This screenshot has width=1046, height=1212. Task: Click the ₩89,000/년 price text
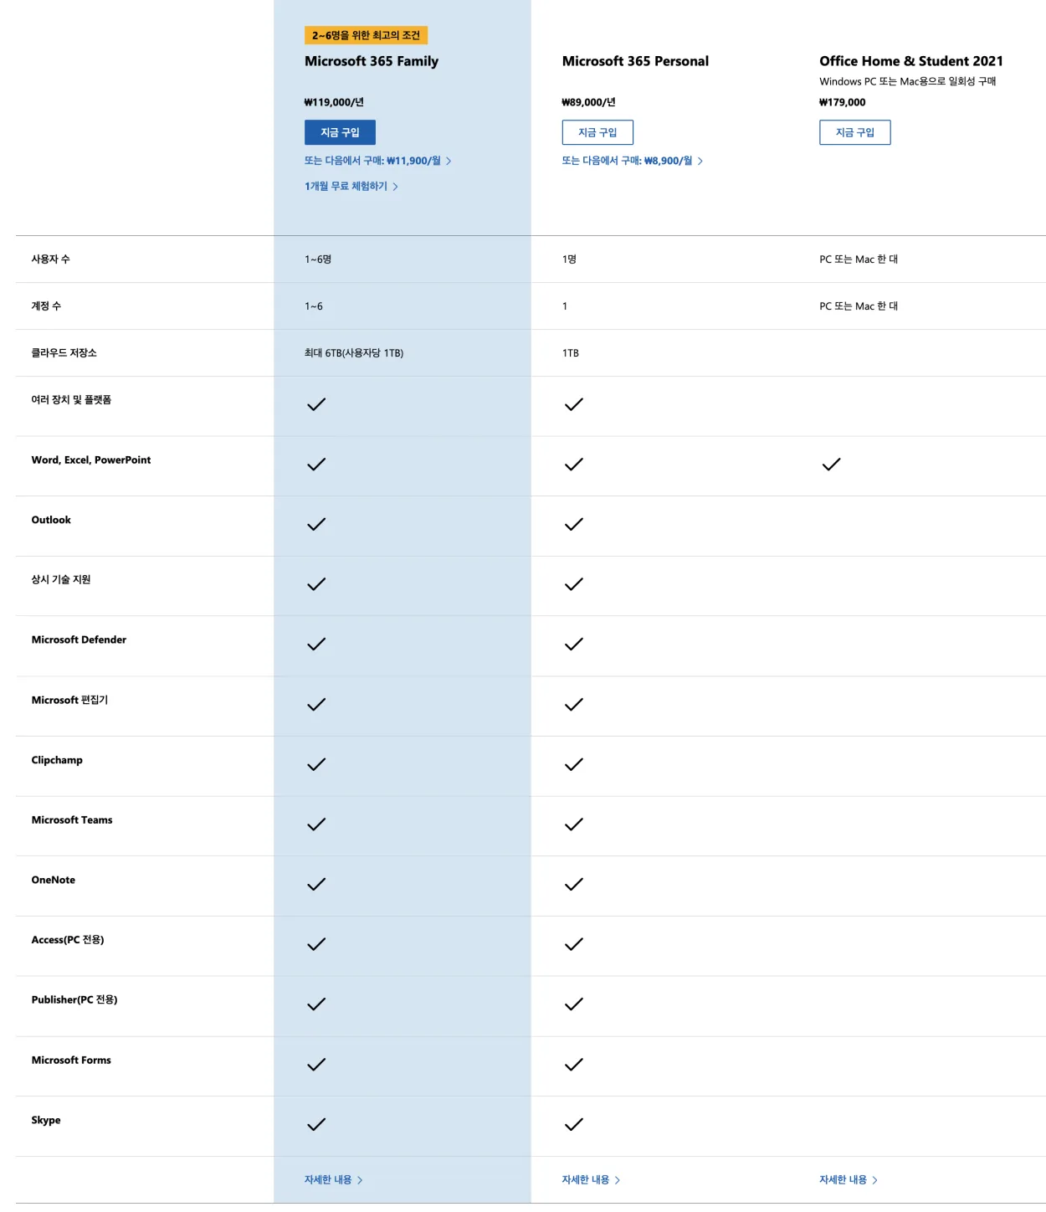coord(588,102)
